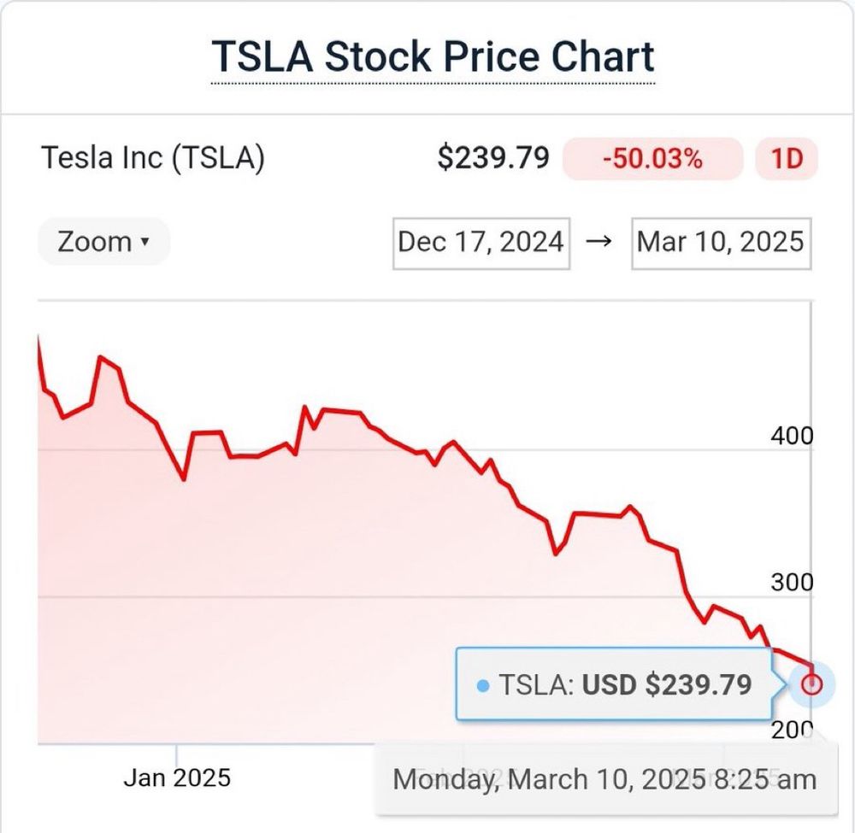Open the TSLA Stock Price Chart title link
Viewport: 855px width, 833px height.
(433, 56)
